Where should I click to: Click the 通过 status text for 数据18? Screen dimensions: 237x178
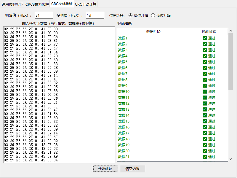212,139
